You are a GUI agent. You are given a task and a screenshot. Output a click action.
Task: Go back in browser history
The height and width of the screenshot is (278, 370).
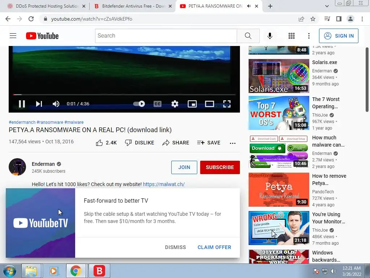click(8, 19)
